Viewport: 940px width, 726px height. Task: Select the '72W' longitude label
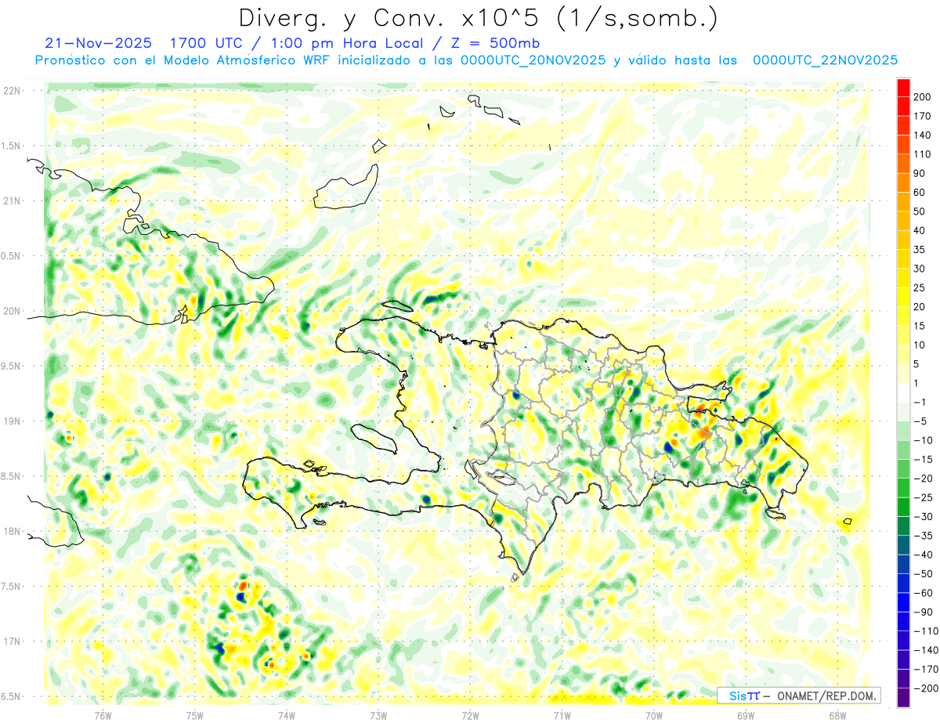(470, 715)
